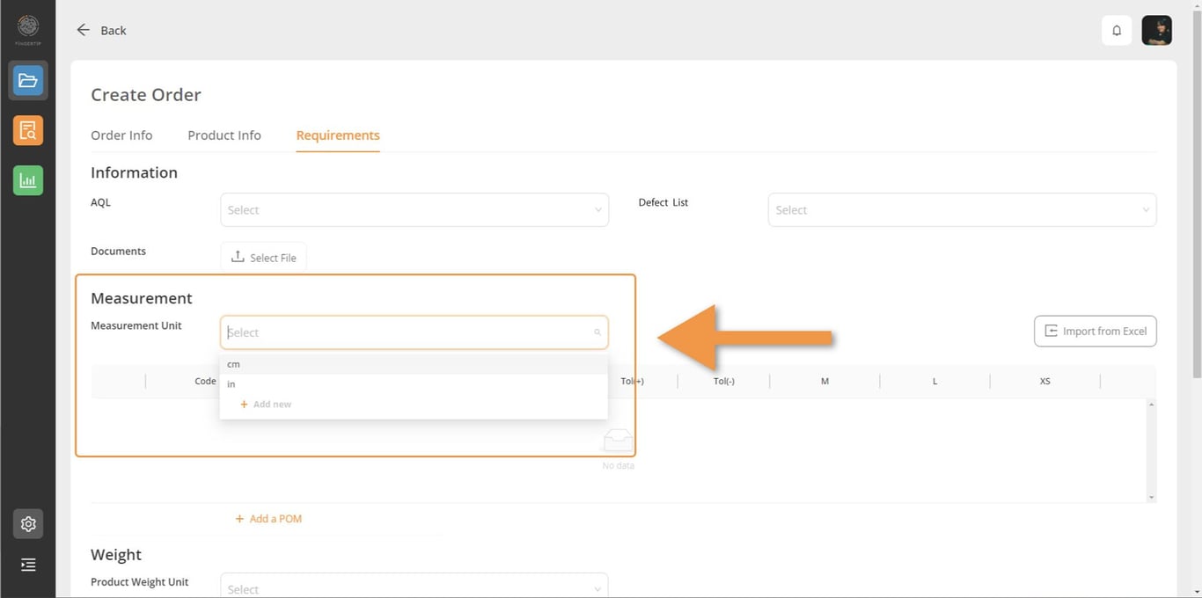Click the table scrollbar up arrow

[x=1151, y=404]
